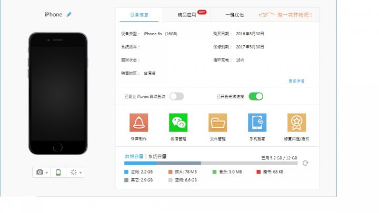This screenshot has height=213, width=379.
Task: Open phone migration (手机搬家) icon
Action: (257, 123)
